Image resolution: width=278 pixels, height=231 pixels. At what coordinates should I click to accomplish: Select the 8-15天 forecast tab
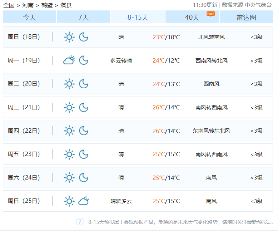click(138, 17)
